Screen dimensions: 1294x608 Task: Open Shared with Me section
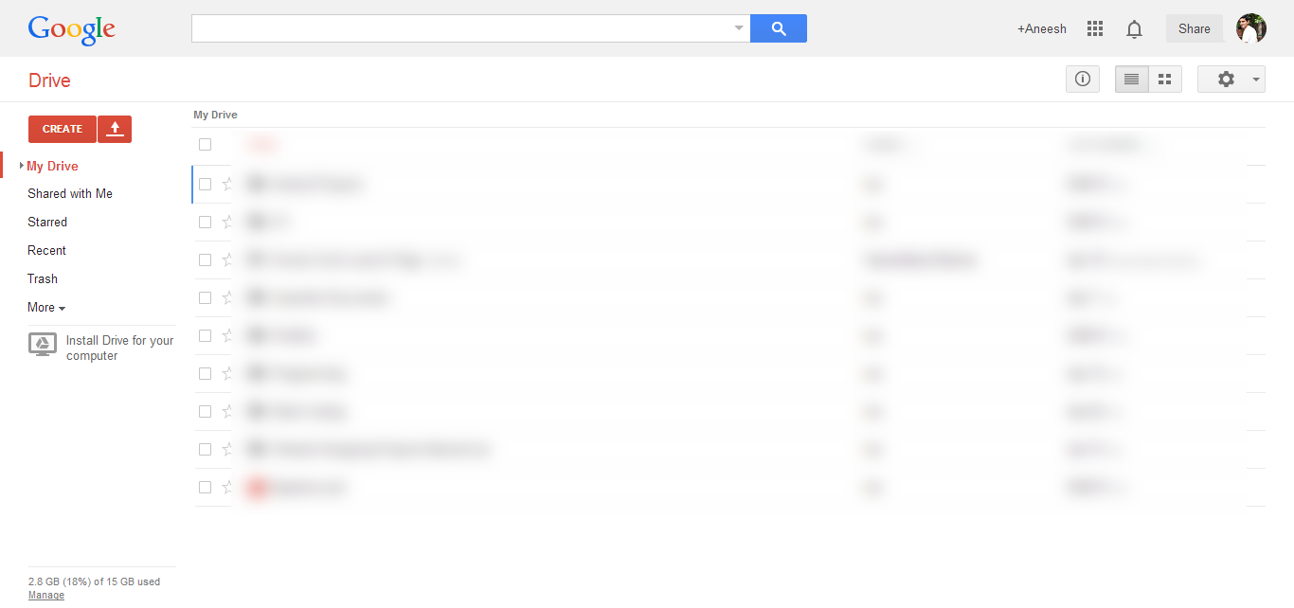pyautogui.click(x=70, y=193)
